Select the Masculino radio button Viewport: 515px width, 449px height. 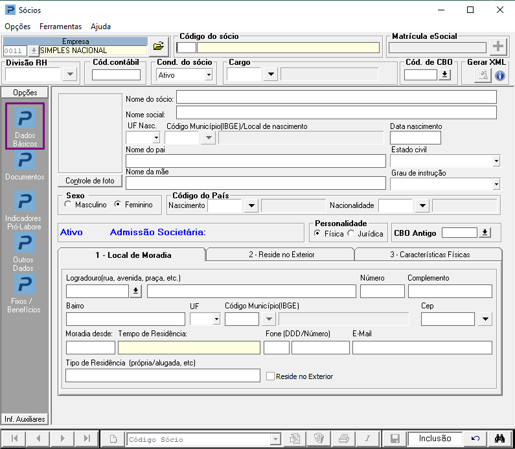click(67, 204)
